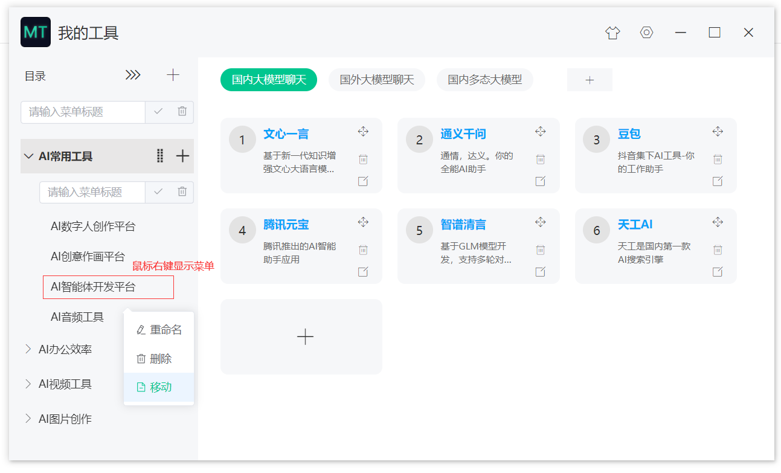Delete submenu title input trash icon
The width and height of the screenshot is (781, 473).
pos(182,192)
